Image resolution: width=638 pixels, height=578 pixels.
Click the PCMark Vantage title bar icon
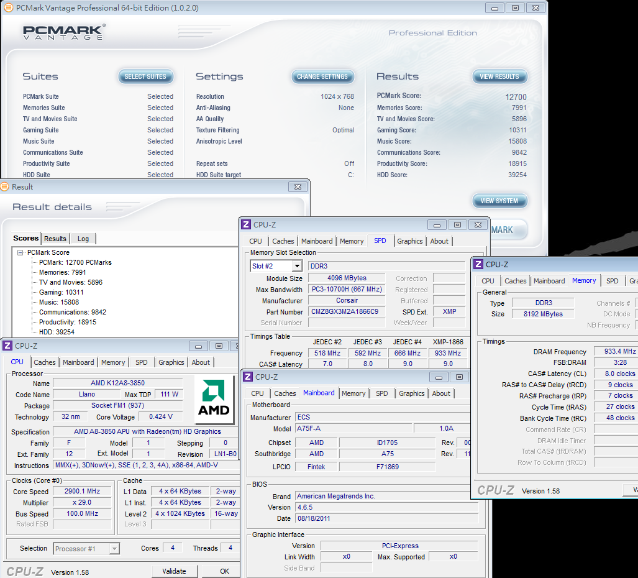point(8,7)
